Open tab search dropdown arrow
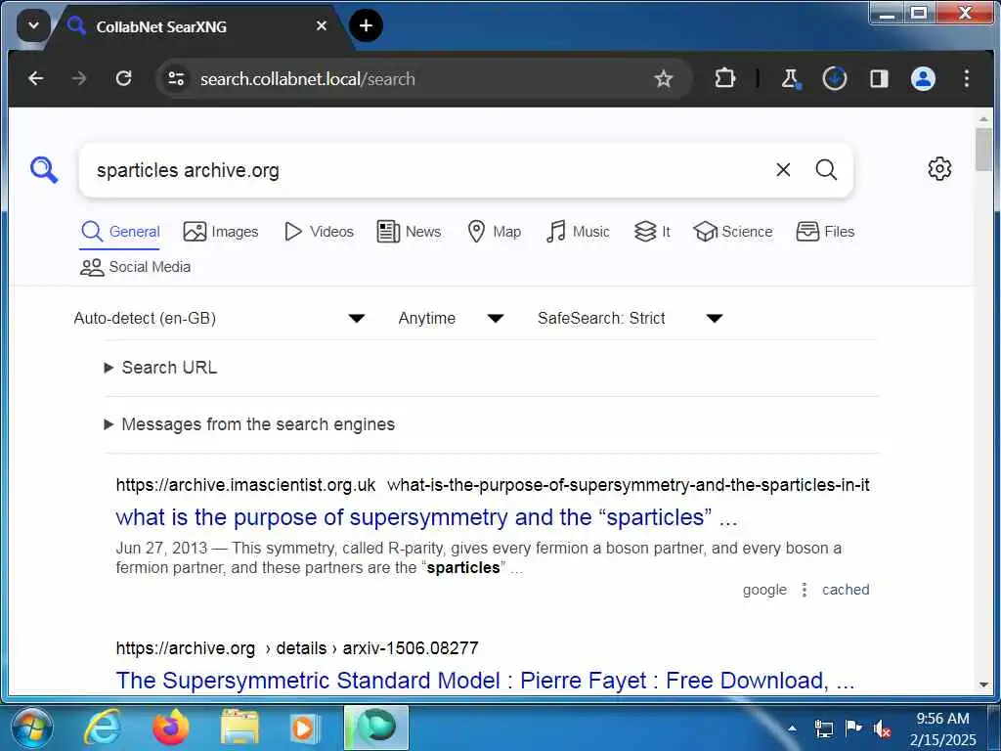Viewport: 1001px width, 751px height. [x=33, y=26]
